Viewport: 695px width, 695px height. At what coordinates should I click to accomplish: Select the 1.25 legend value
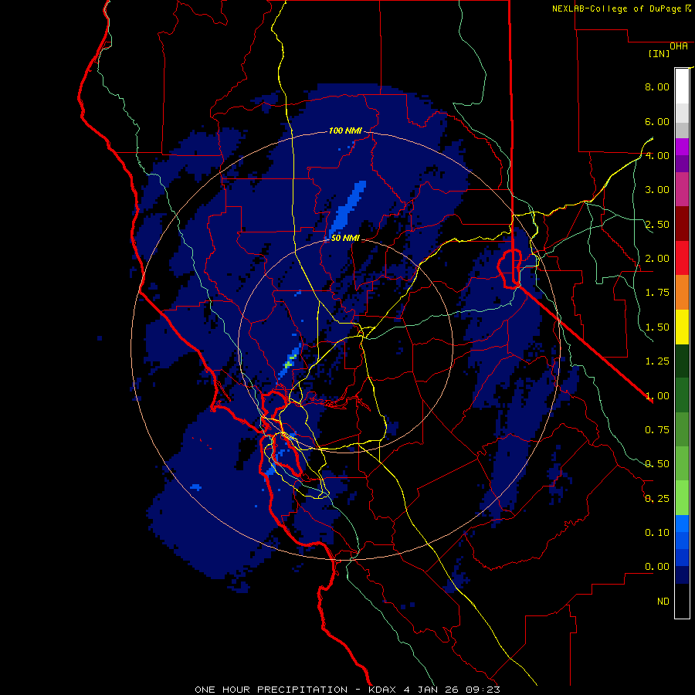[x=657, y=361]
